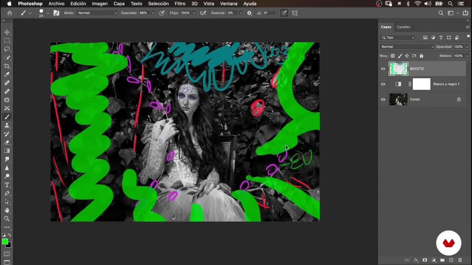
Task: Select the Hand tool
Action: tap(7, 210)
